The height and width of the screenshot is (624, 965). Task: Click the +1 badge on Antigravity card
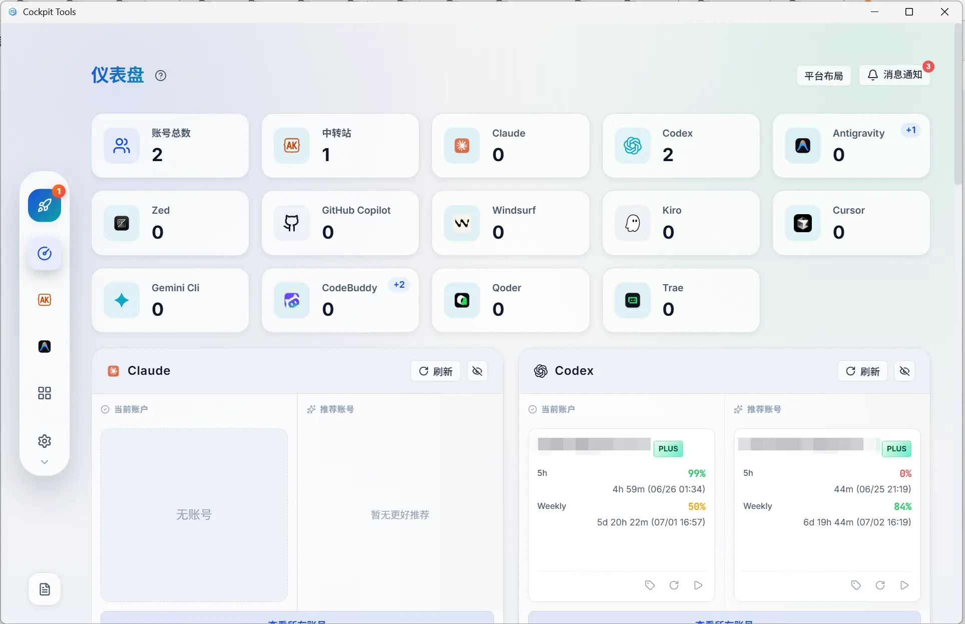[x=911, y=130]
